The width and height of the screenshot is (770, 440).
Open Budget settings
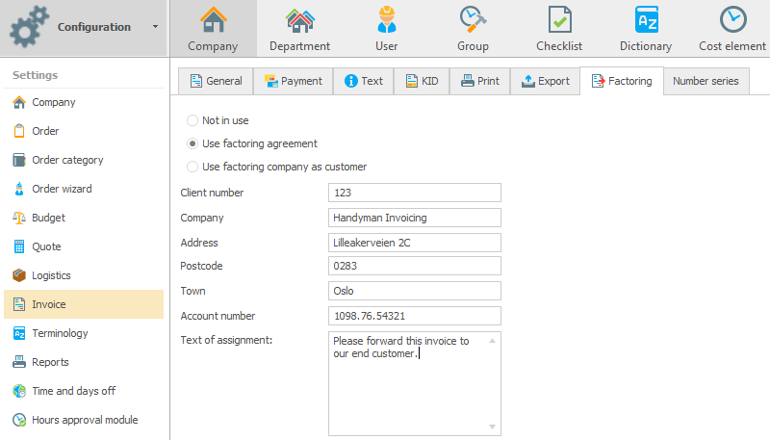coord(84,218)
